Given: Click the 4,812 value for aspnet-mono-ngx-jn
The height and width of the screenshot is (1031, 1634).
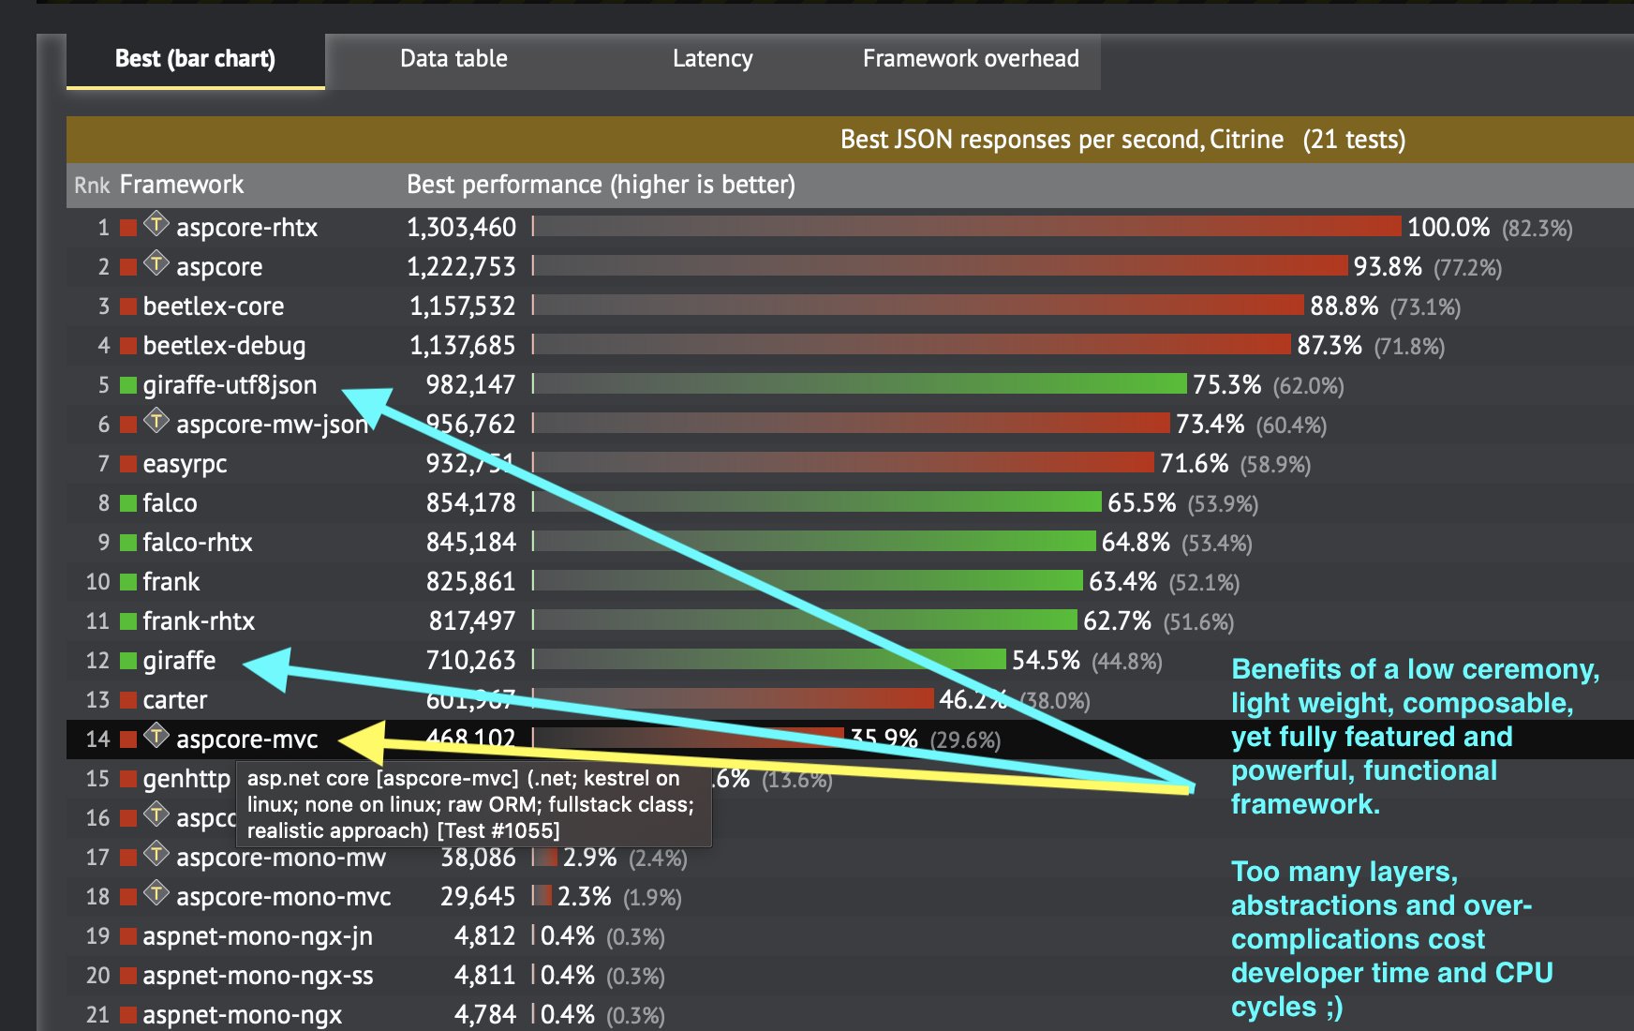Looking at the screenshot, I should (485, 936).
